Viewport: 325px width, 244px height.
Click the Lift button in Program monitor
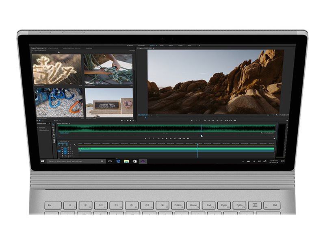(226, 120)
